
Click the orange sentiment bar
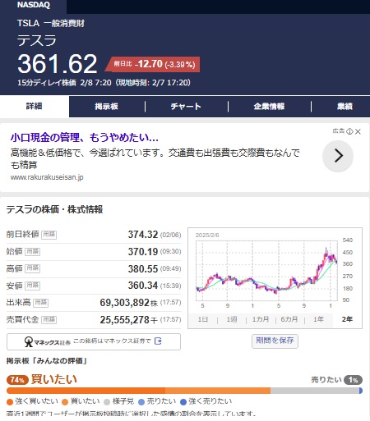tap(138, 391)
